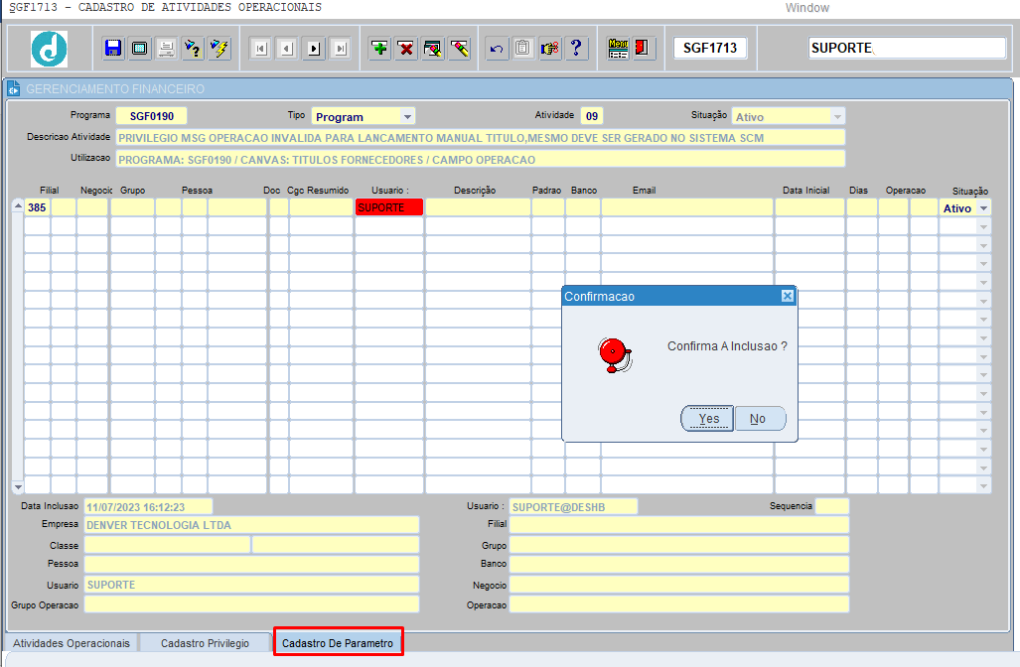
Task: Switch to the Cadastro De Parametro tab
Action: click(339, 642)
